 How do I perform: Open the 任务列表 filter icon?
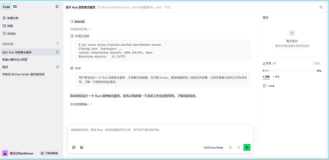(58, 44)
